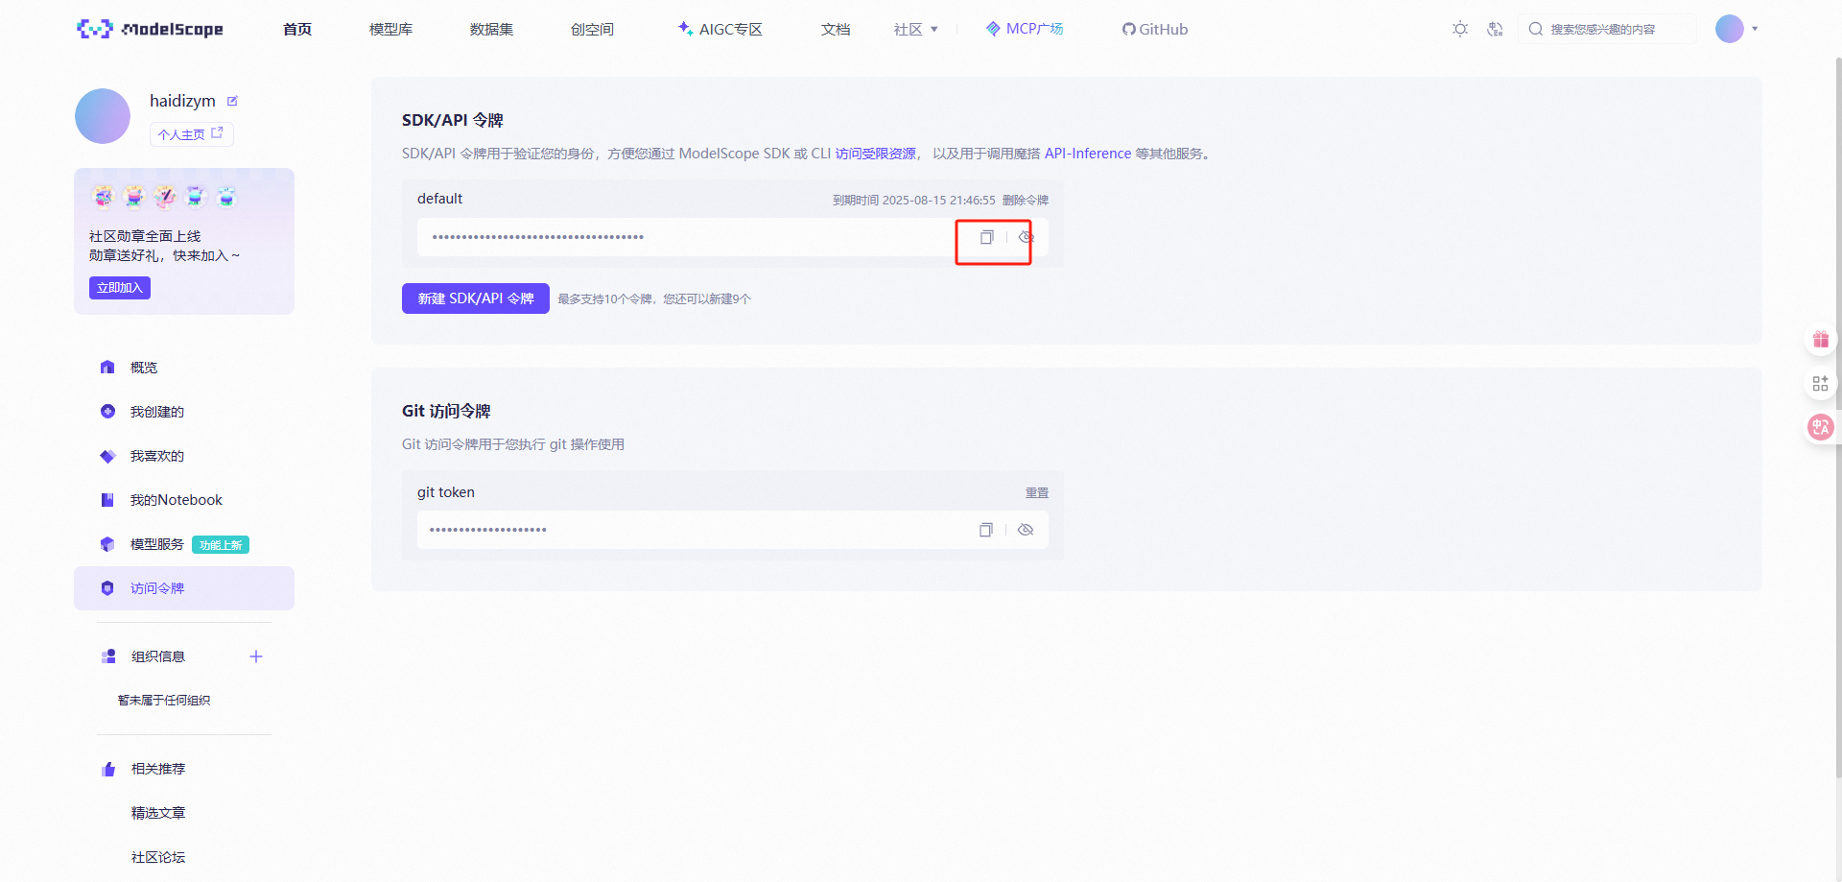Viewport: 1842px width, 882px height.
Task: Click the magnifier search icon
Action: (x=1536, y=29)
